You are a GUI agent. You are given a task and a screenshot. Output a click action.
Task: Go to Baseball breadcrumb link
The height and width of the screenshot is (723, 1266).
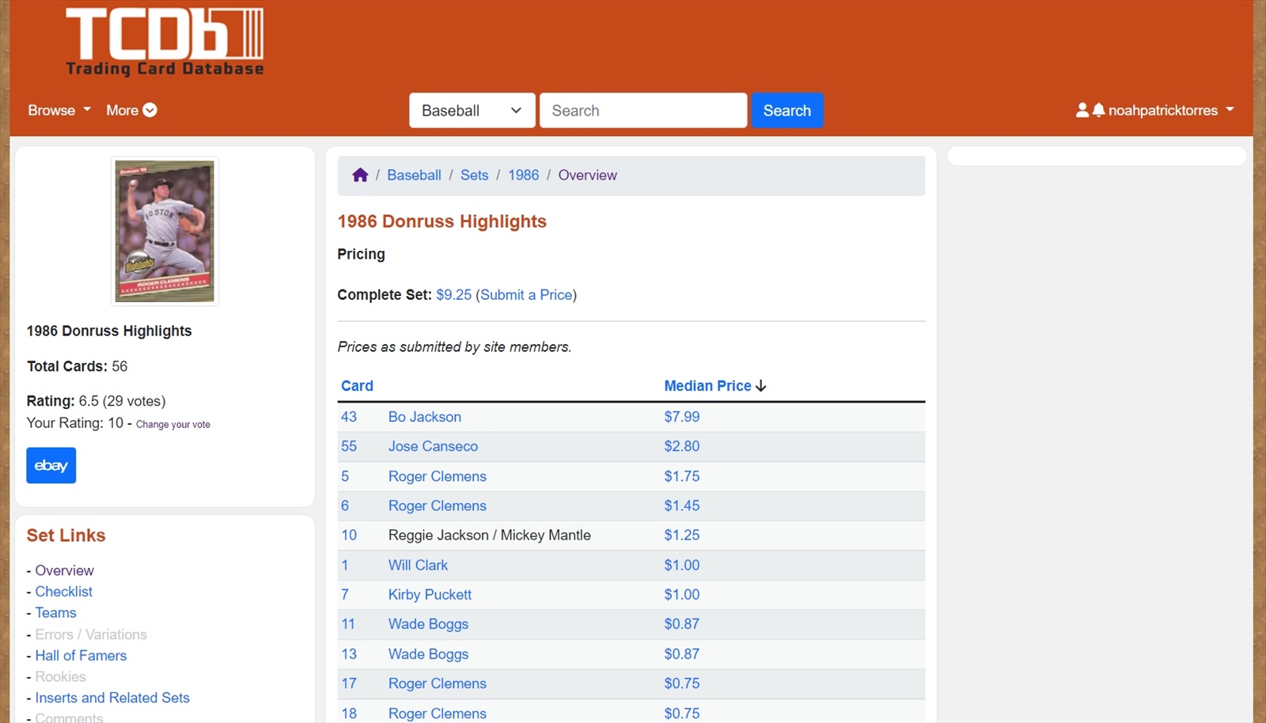pyautogui.click(x=414, y=175)
